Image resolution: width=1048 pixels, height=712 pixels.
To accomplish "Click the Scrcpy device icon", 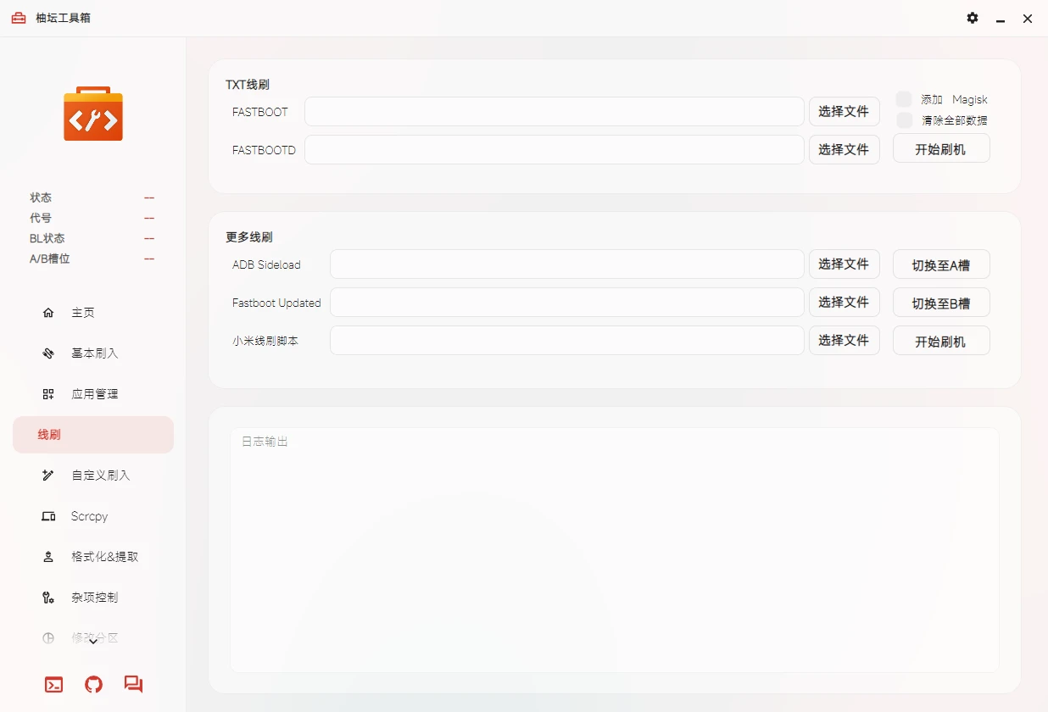I will tap(48, 516).
